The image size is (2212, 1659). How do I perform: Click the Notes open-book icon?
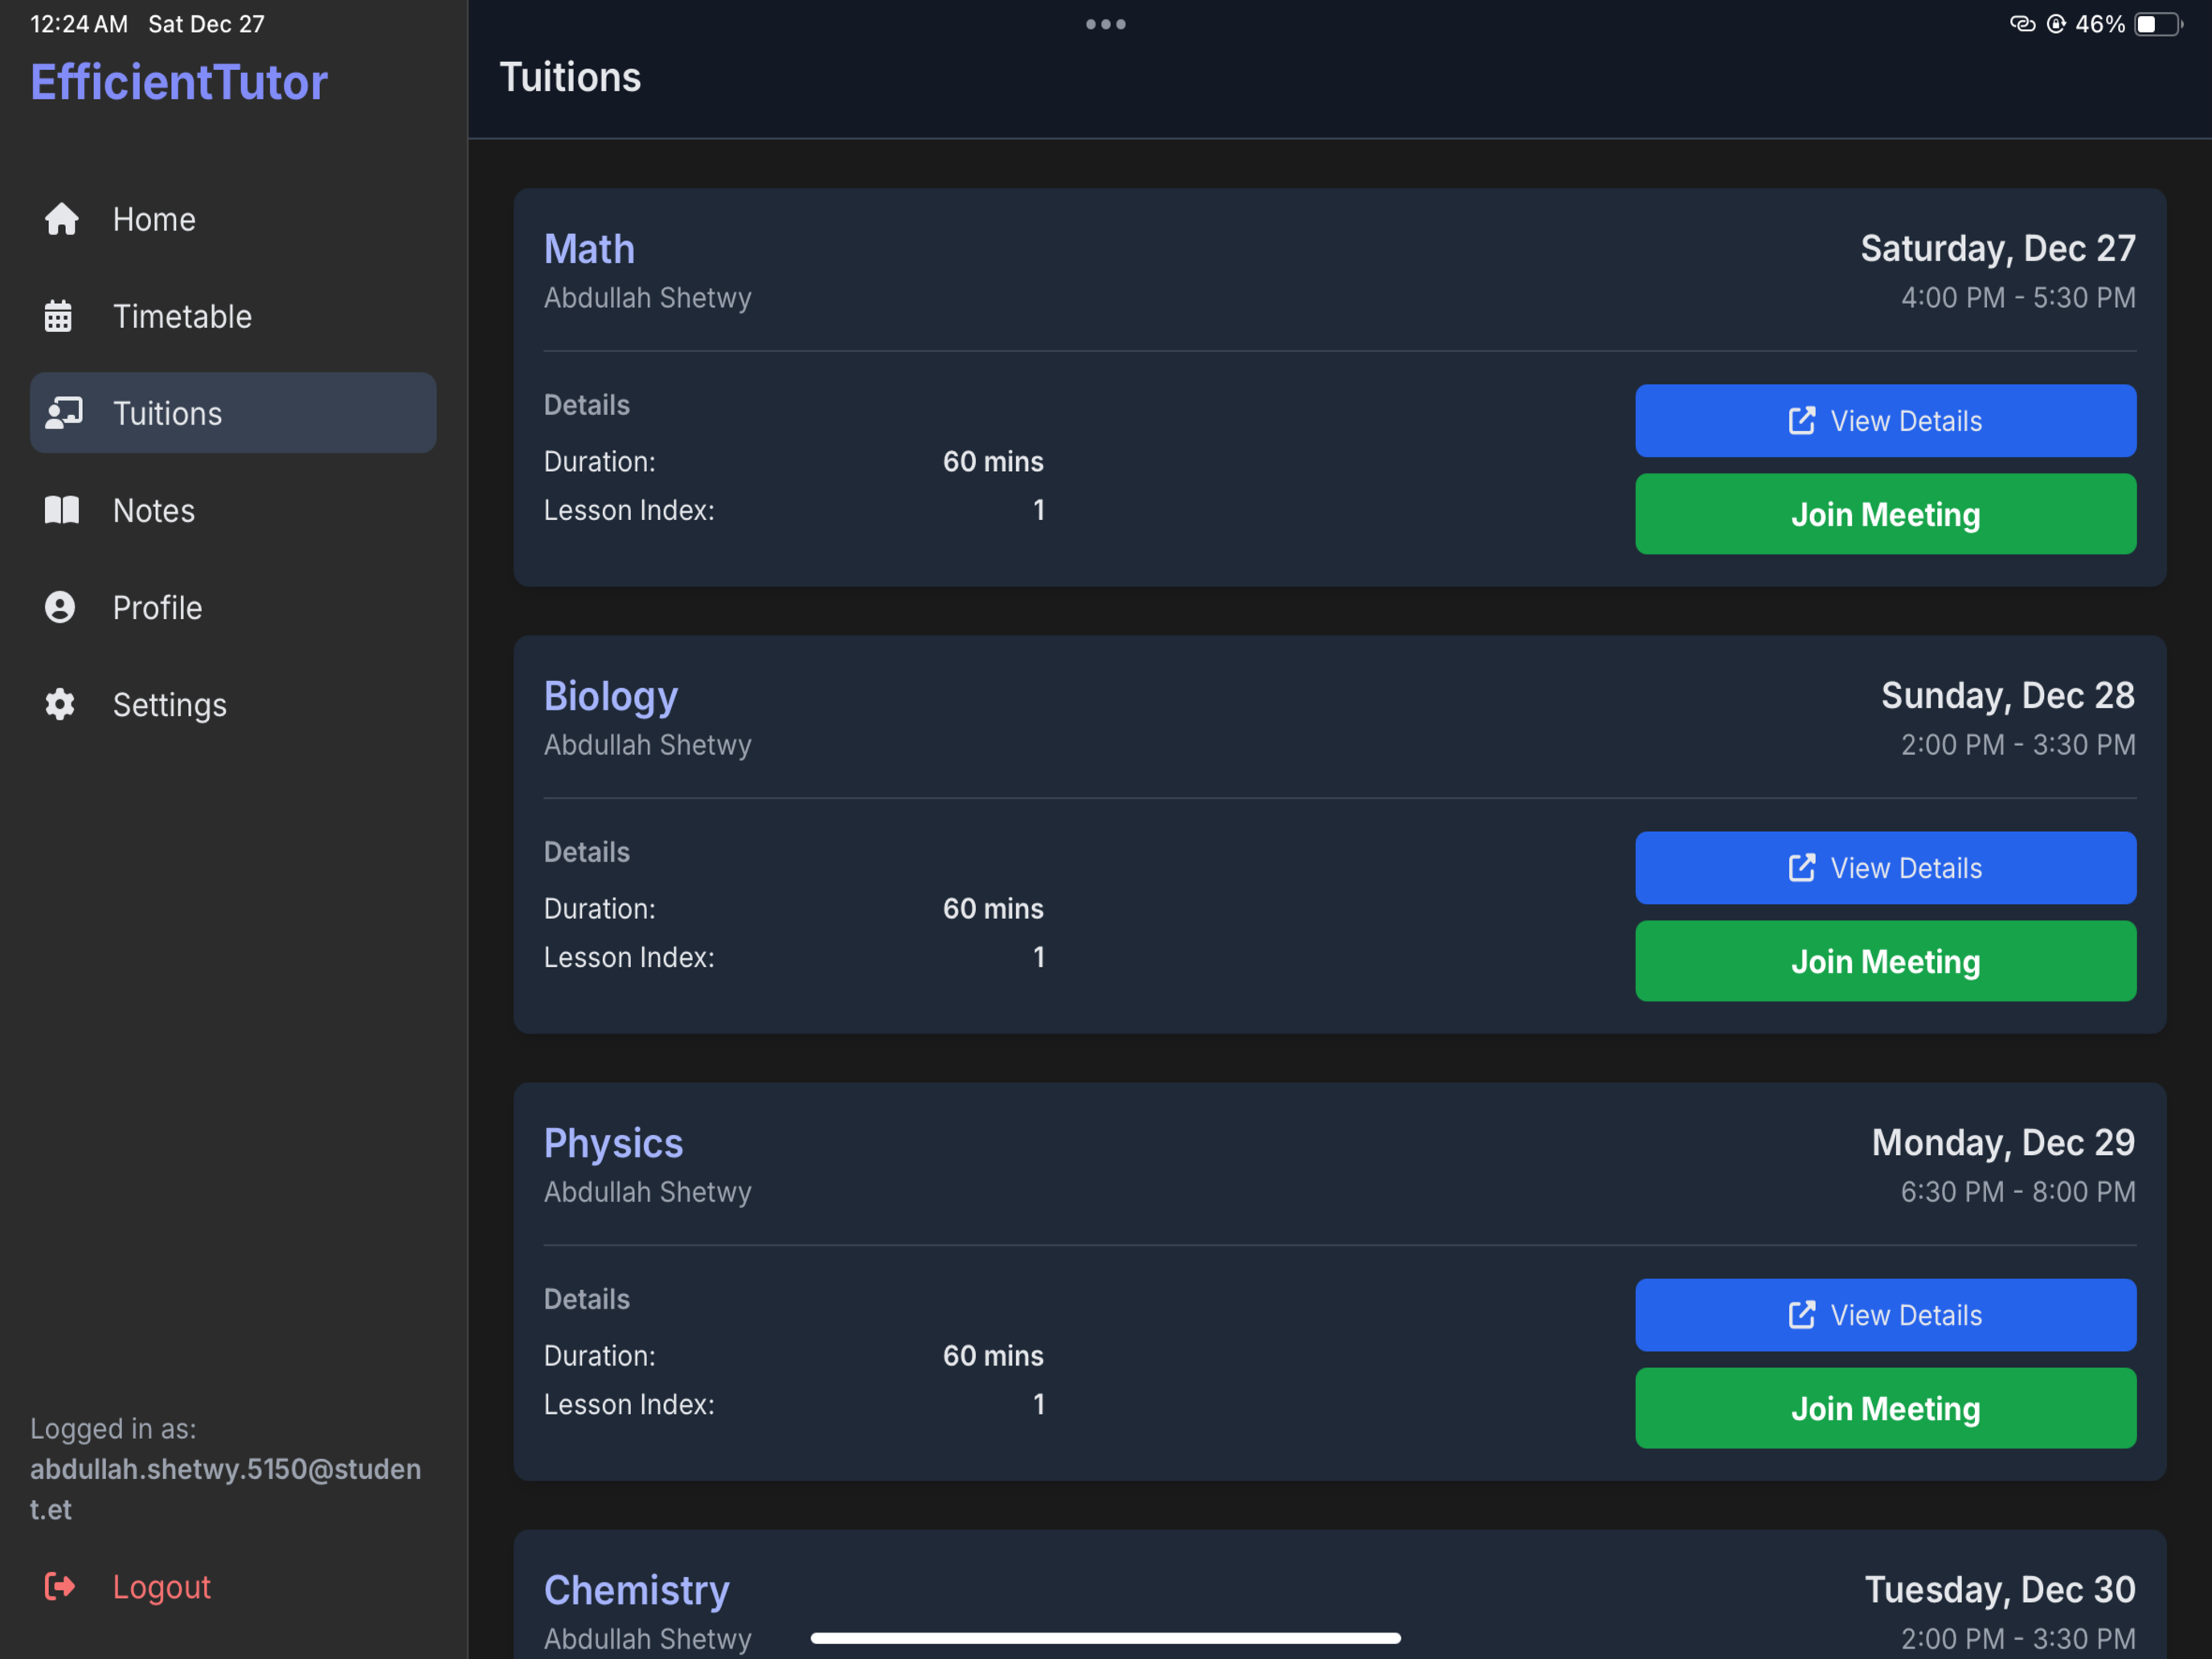coord(61,510)
